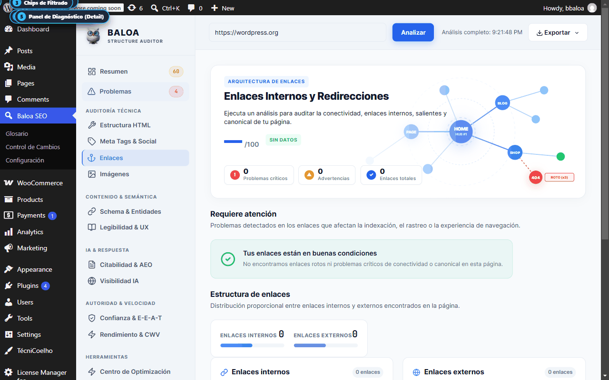Click the Confianza shield icon
The width and height of the screenshot is (609, 380).
click(x=92, y=318)
